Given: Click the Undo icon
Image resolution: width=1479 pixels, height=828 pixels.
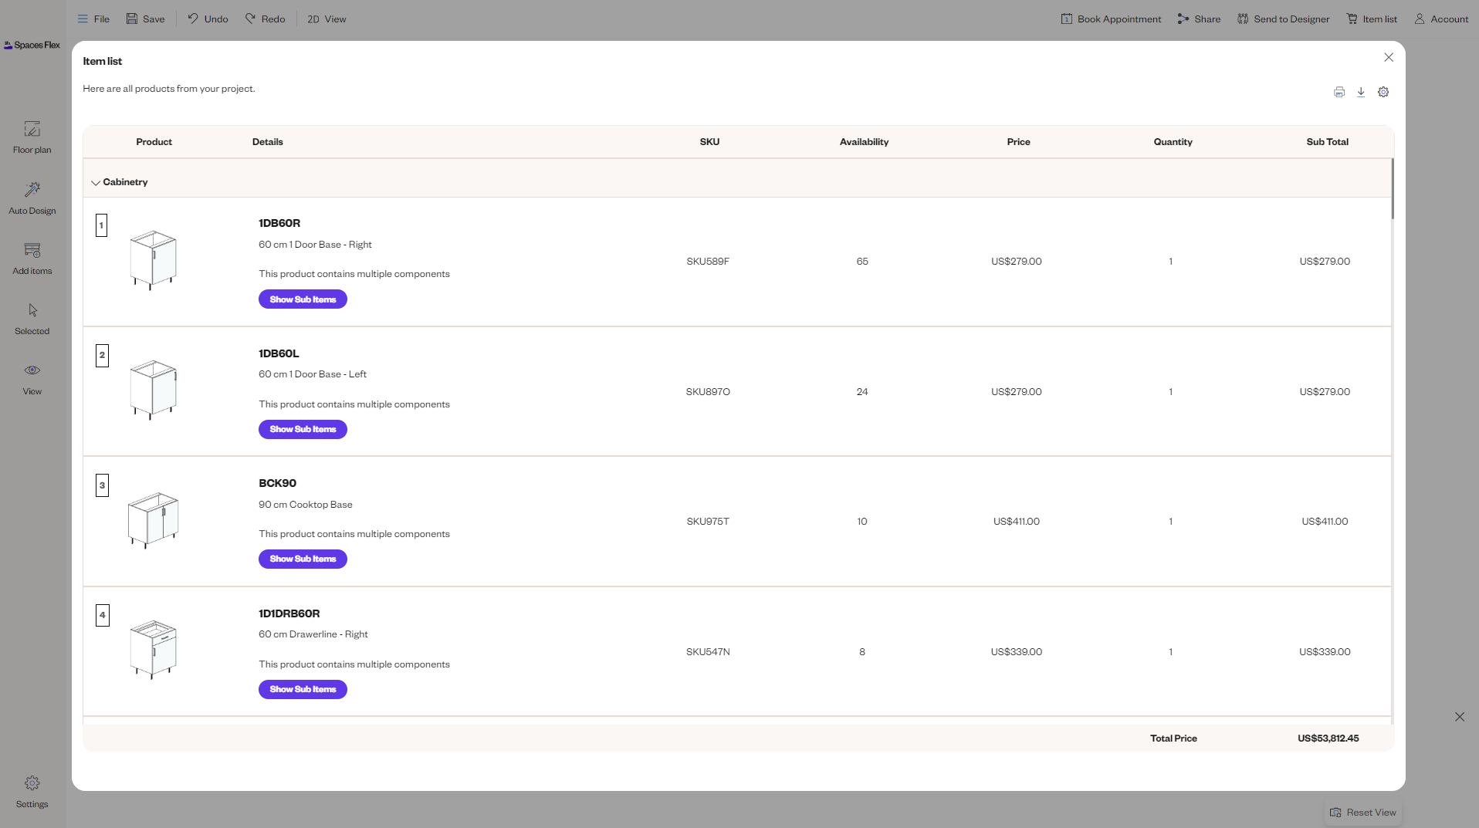Looking at the screenshot, I should click(205, 19).
